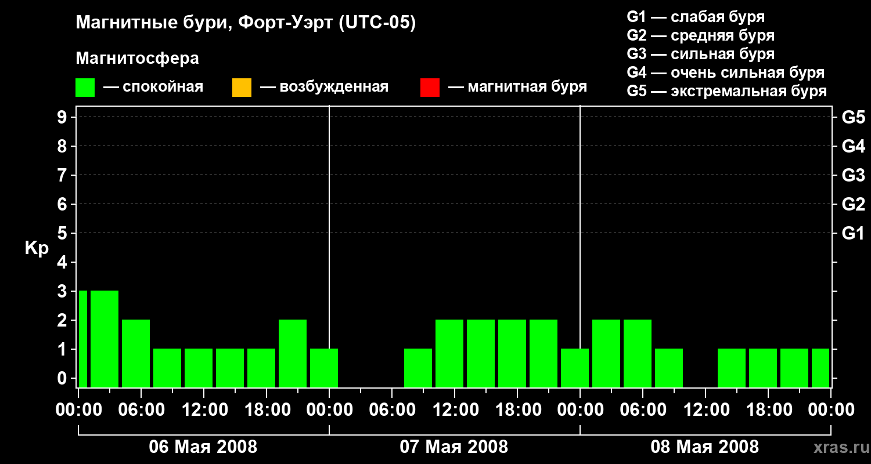Click the first Kp 1 bar after 06:00 on 07 Мая
The image size is (871, 464).
[418, 368]
